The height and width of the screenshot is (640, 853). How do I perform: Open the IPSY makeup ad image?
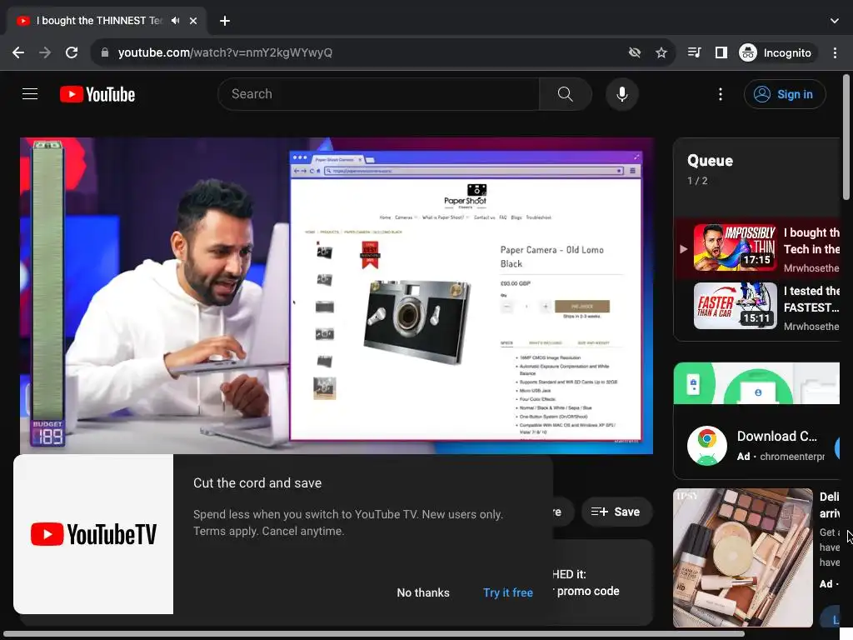742,557
